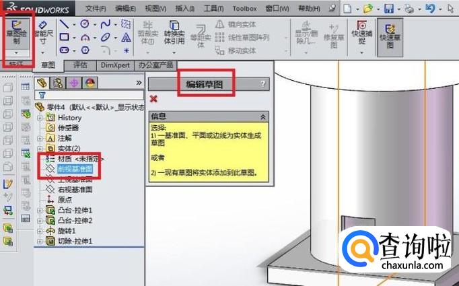Switch to the 草图 ribbon tab
Image resolution: width=459 pixels, height=286 pixels.
(48, 65)
